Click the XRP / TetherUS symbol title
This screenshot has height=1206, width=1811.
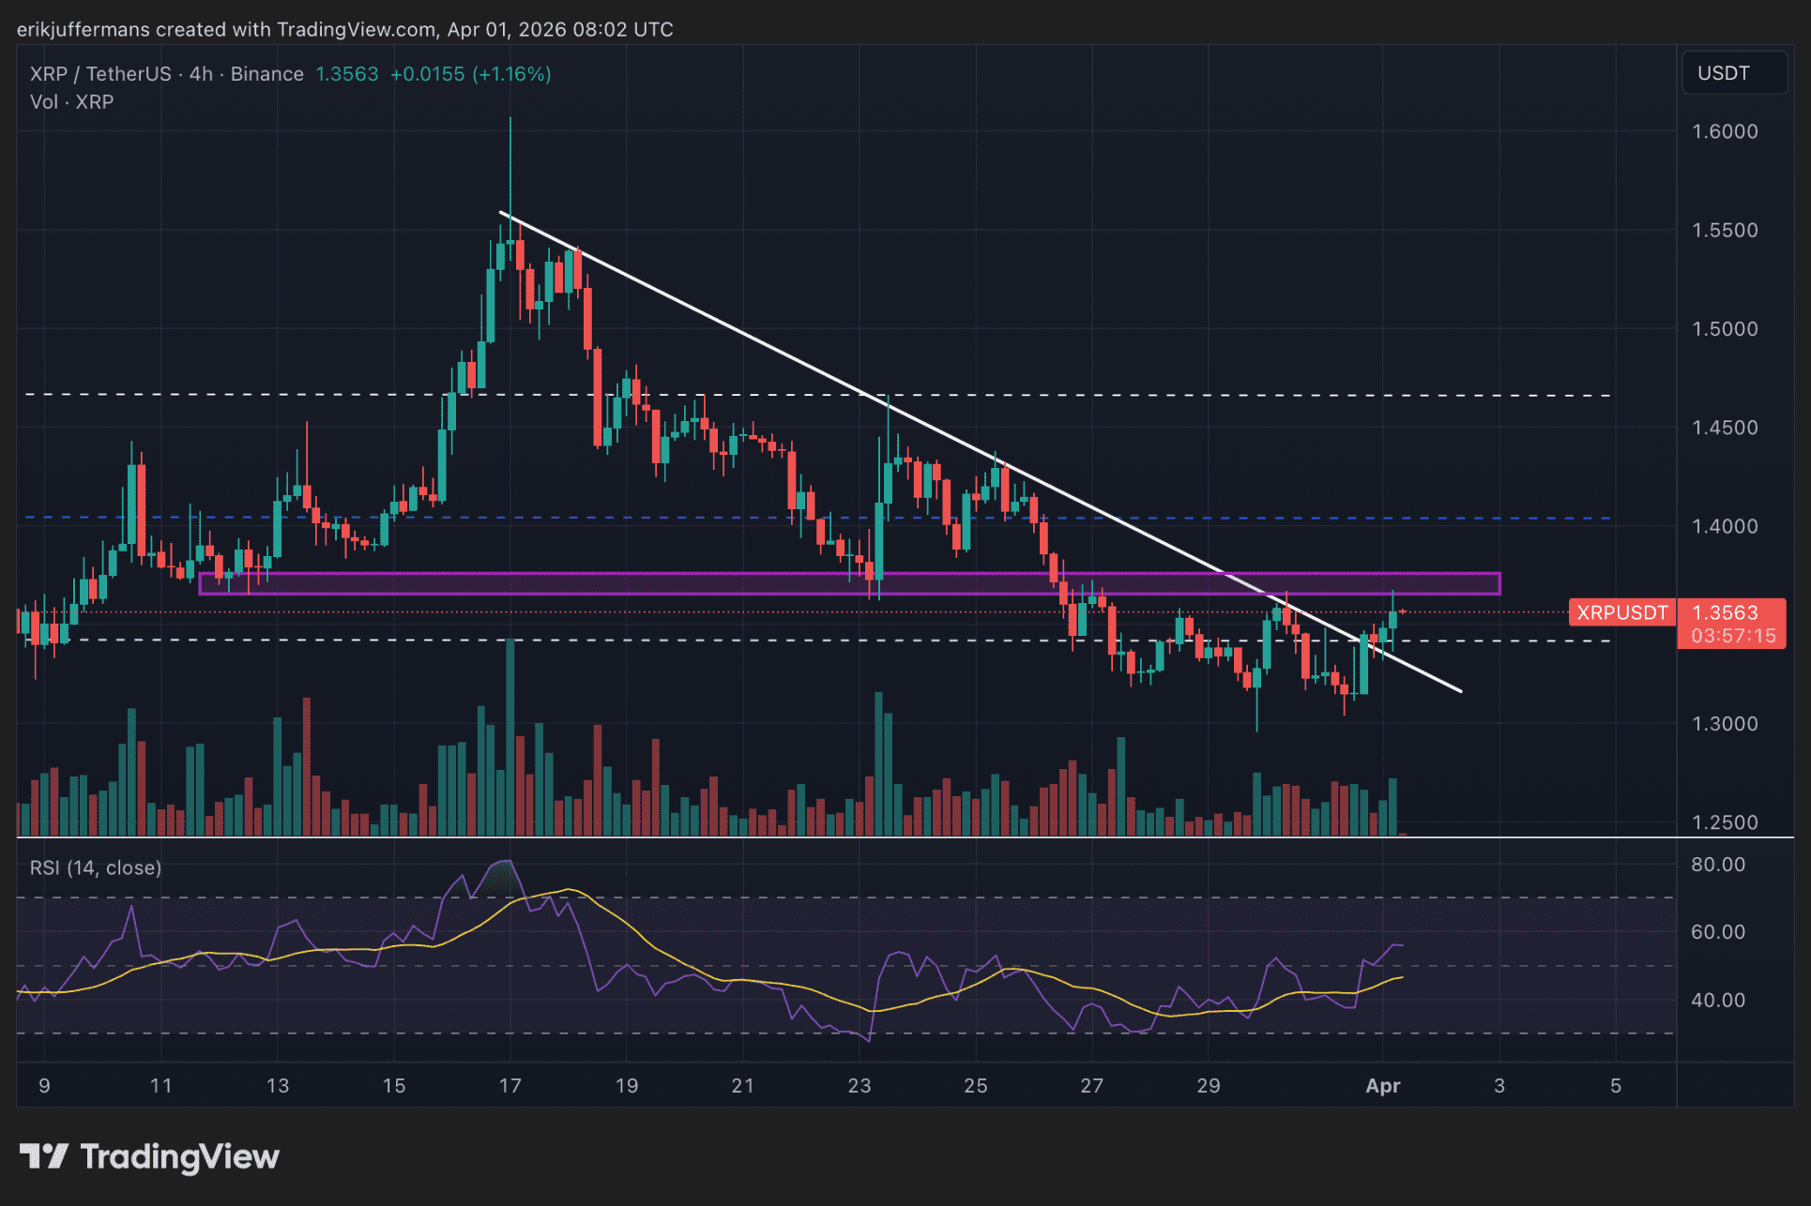click(100, 74)
